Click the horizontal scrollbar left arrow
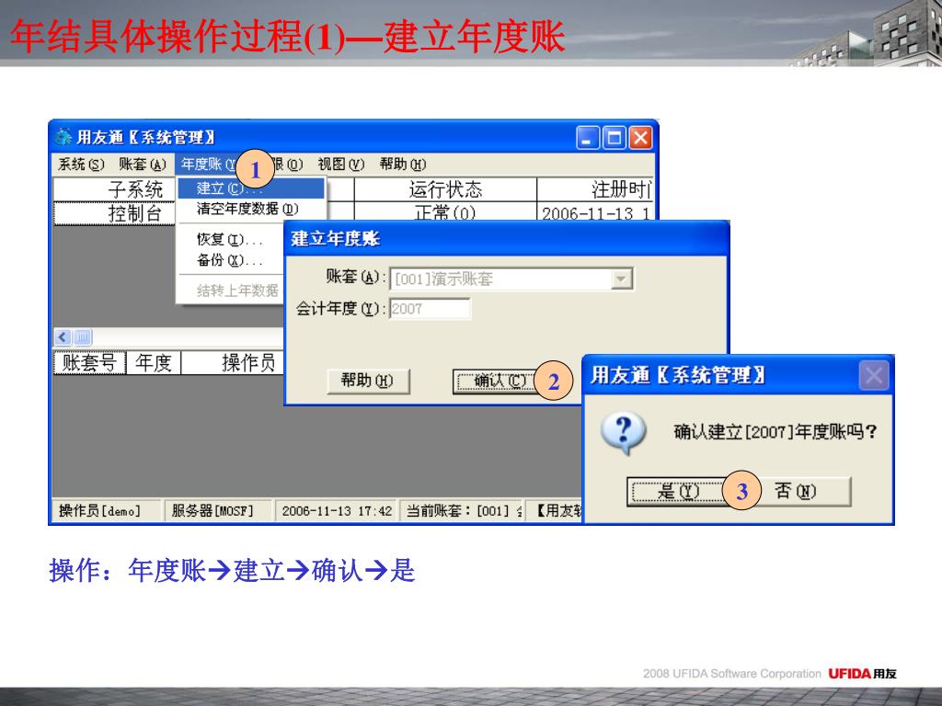 coord(63,337)
